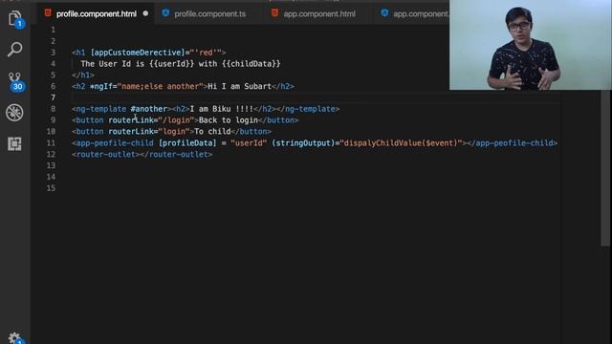Click the (stringOutput) event binding
Viewport: 612px width, 344px height.
(x=303, y=143)
